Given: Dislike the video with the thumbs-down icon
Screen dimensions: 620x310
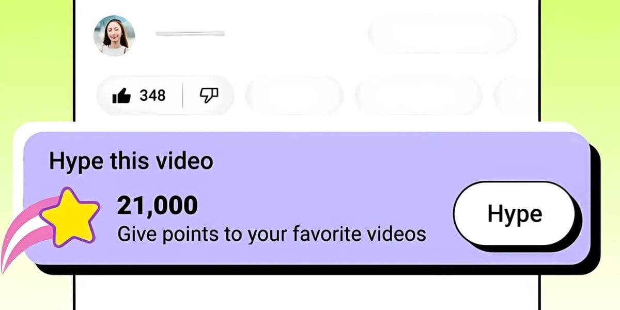Looking at the screenshot, I should pos(209,95).
